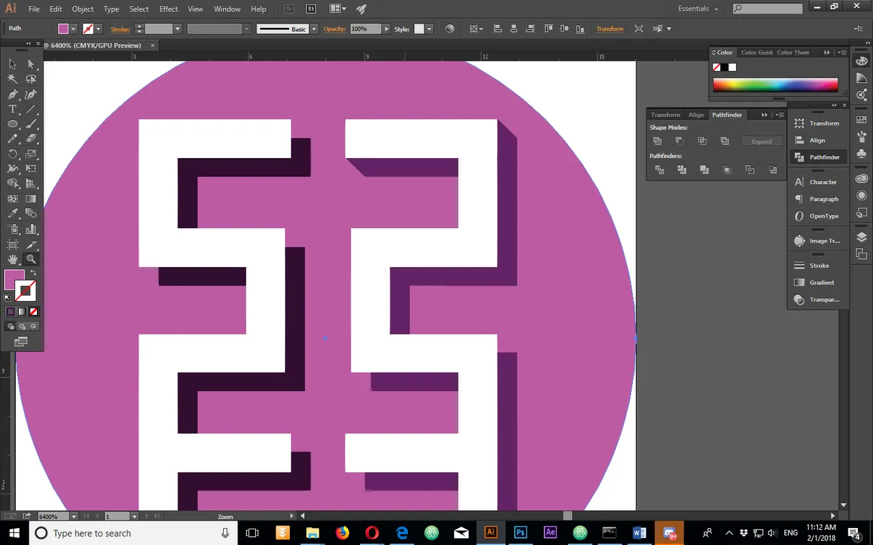873x545 pixels.
Task: Open the Character panel button
Action: tap(818, 182)
